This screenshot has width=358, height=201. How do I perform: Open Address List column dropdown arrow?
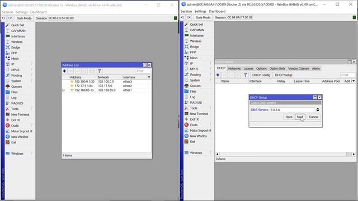pos(149,77)
